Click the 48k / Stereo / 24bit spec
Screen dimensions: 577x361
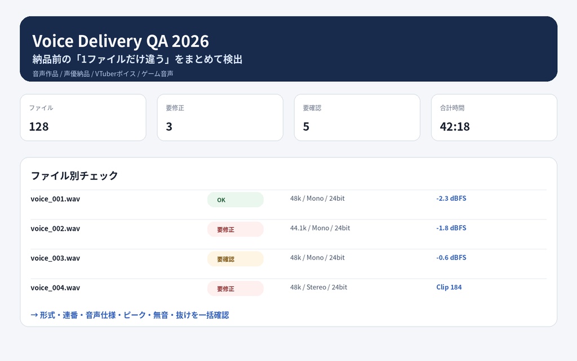[x=318, y=287]
